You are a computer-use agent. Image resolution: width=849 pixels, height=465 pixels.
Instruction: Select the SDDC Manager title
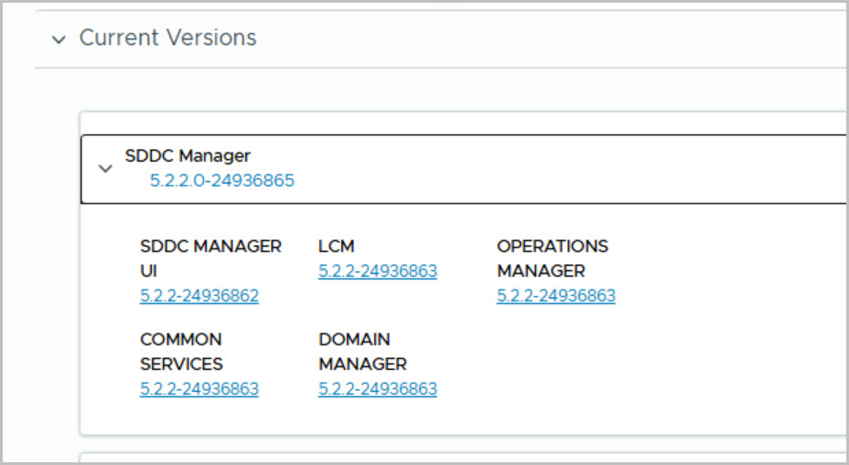(x=188, y=155)
